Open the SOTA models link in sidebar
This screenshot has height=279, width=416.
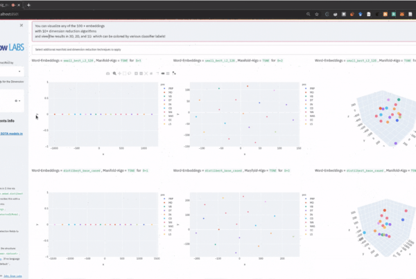tap(11, 134)
